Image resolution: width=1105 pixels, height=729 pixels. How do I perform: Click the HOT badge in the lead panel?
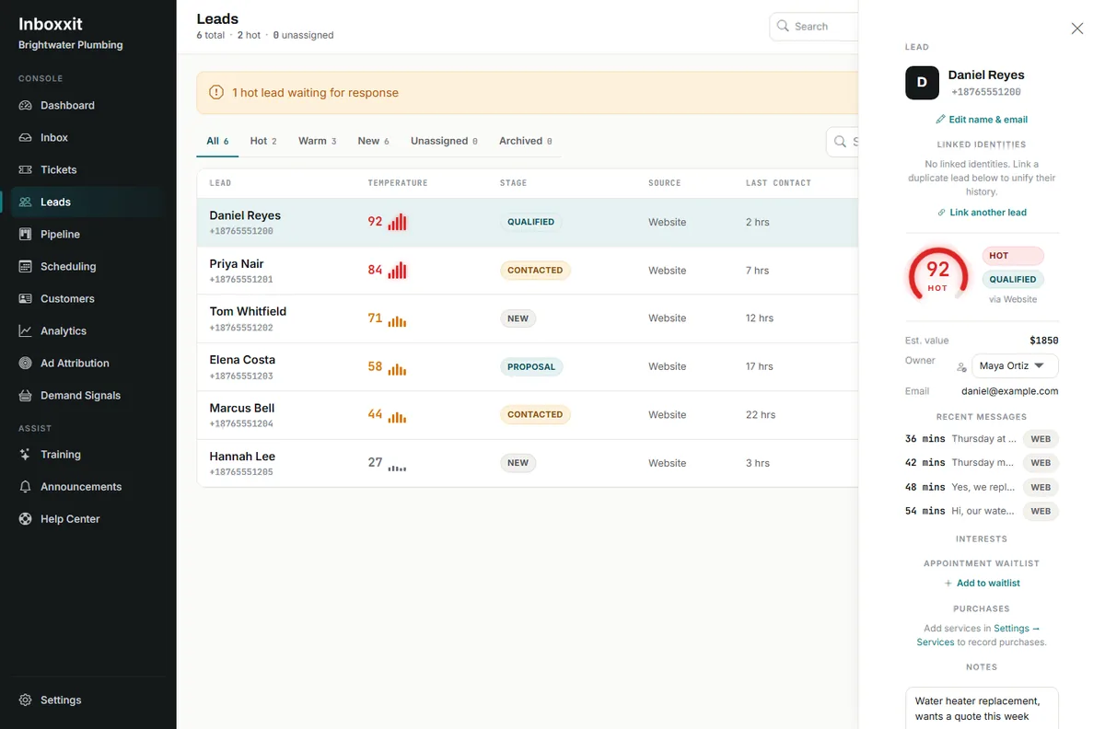[1012, 256]
